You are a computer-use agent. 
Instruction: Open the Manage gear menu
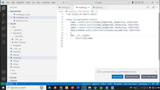click(4, 79)
